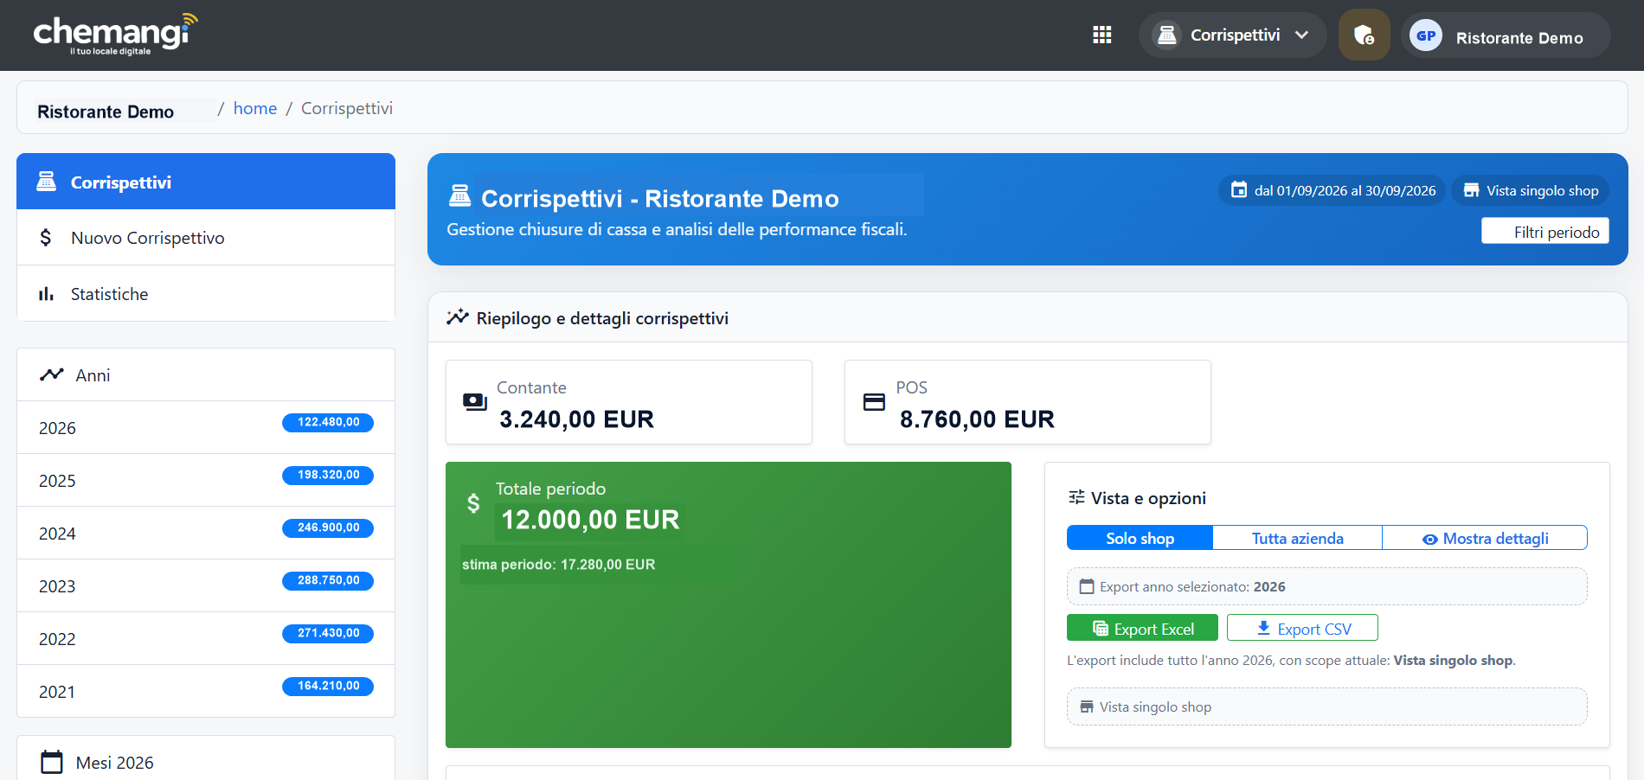Select year 2025 row

point(206,480)
